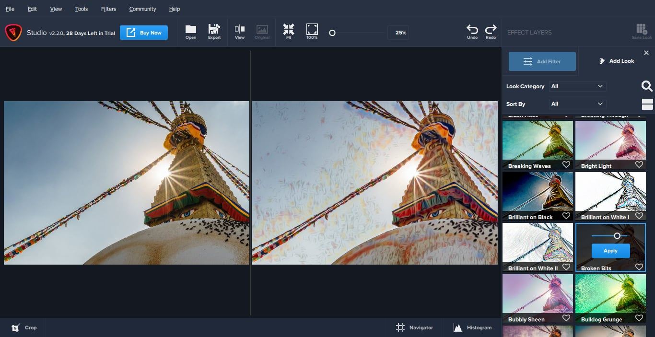This screenshot has width=655, height=337.
Task: Open the Filters menu
Action: coord(108,9)
